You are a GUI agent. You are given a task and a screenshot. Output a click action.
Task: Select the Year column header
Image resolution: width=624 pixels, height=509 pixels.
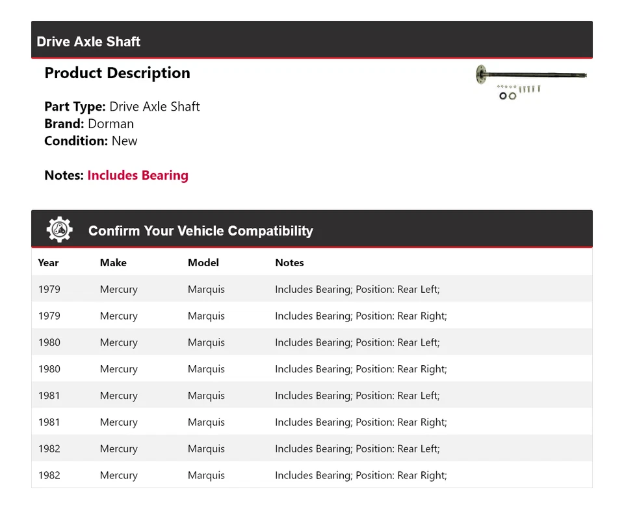(48, 263)
